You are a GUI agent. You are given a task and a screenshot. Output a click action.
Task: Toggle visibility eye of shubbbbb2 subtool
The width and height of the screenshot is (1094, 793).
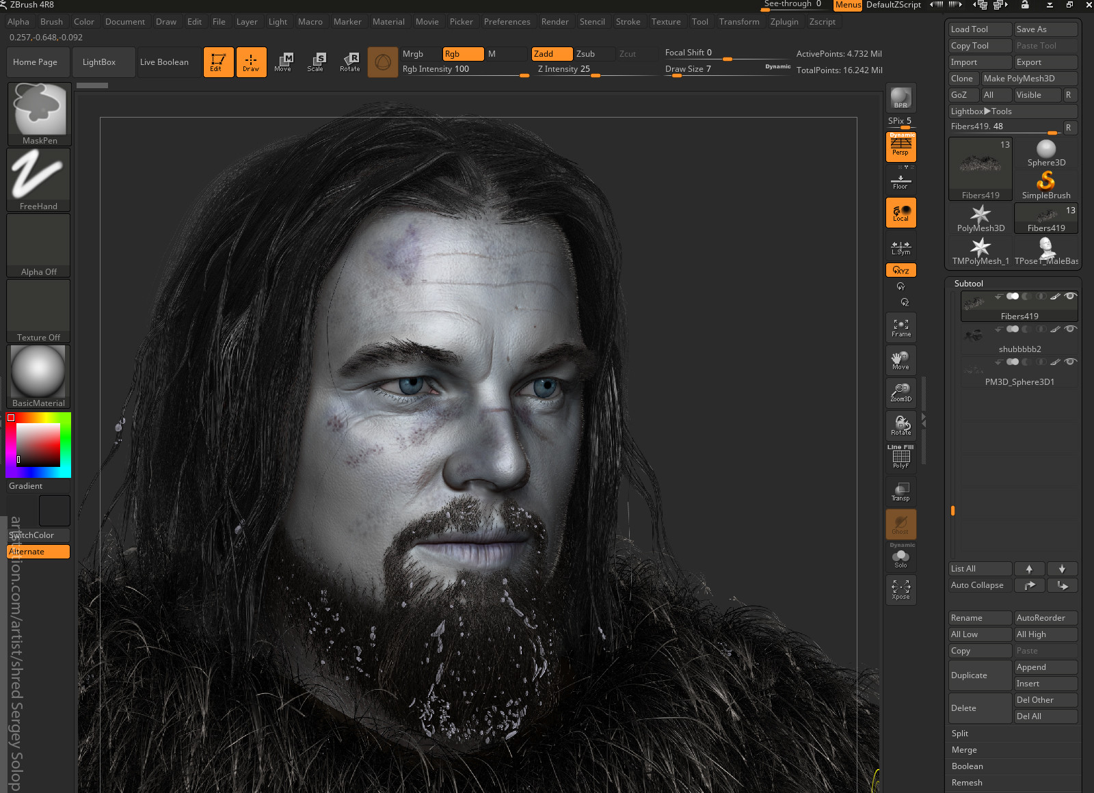click(x=1071, y=329)
